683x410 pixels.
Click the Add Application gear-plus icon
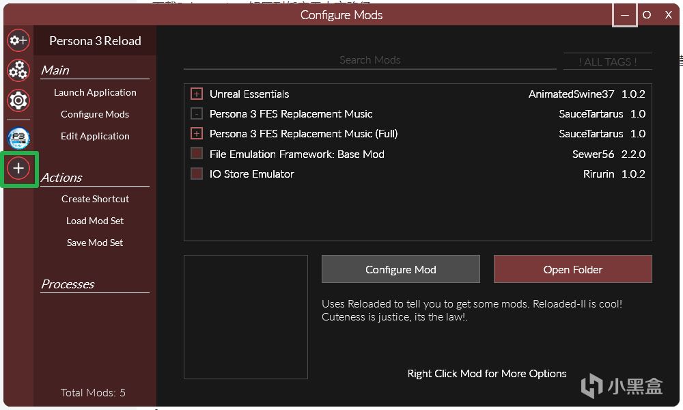pyautogui.click(x=18, y=40)
